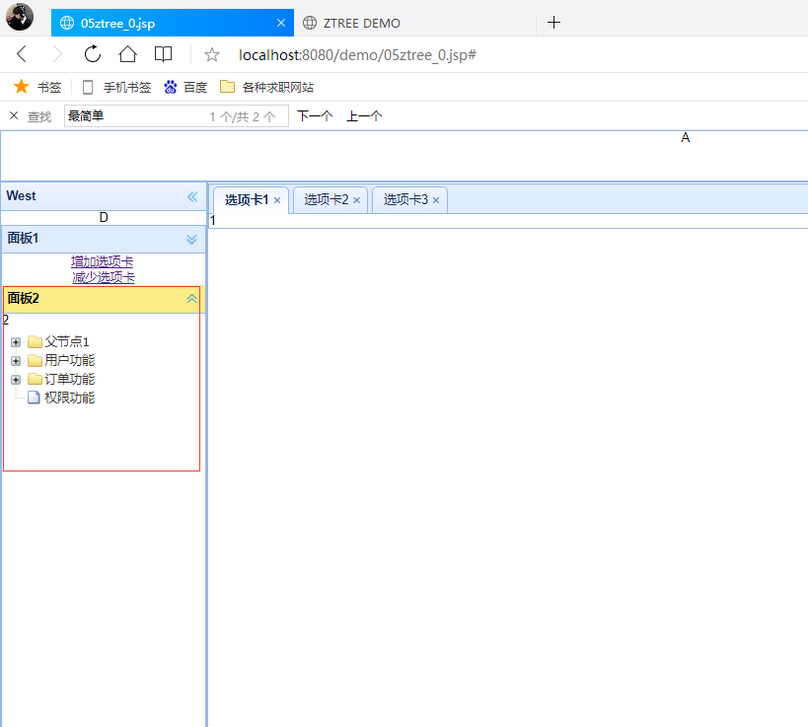The width and height of the screenshot is (808, 727).
Task: Select the 父节点1 tree label
Action: point(67,341)
